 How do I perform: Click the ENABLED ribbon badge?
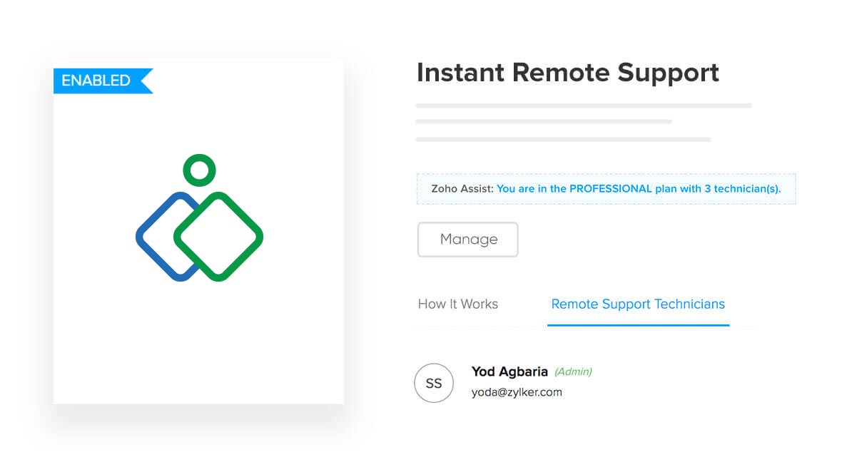click(103, 81)
